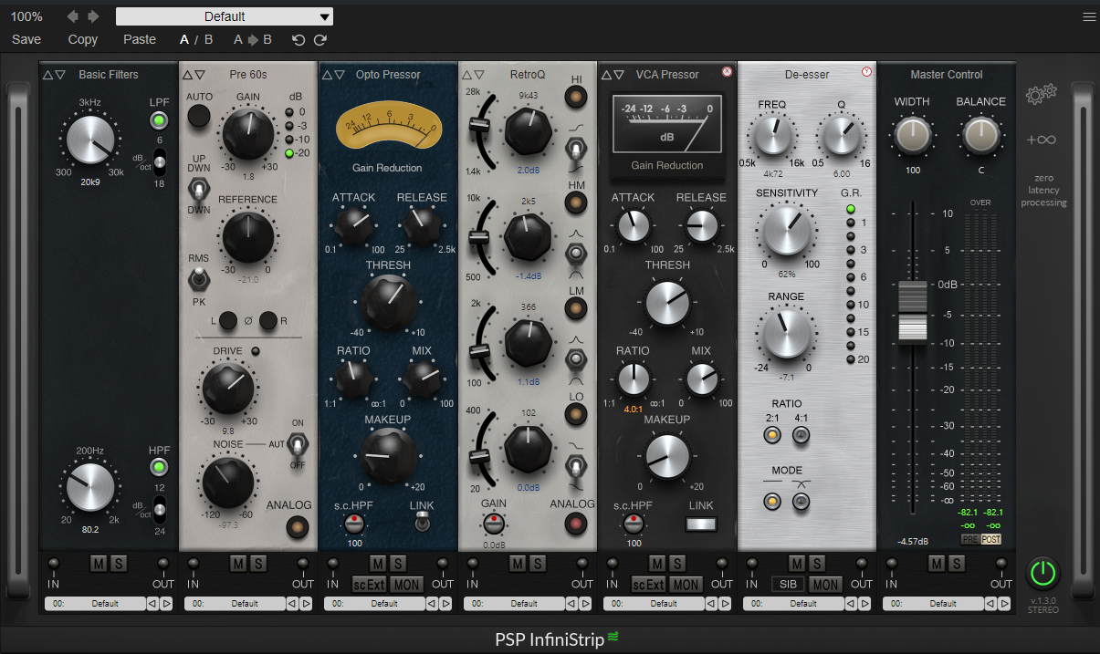Image resolution: width=1100 pixels, height=654 pixels.
Task: Open the hamburger menu top right
Action: click(x=1091, y=16)
